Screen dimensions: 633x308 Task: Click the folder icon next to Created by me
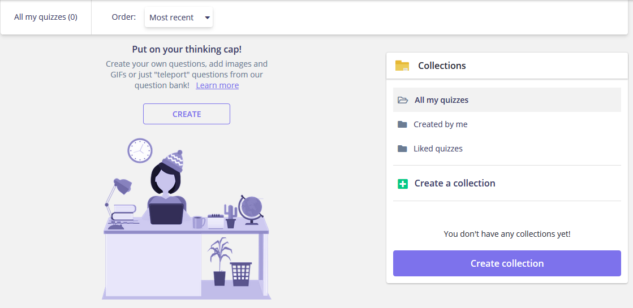coord(402,124)
